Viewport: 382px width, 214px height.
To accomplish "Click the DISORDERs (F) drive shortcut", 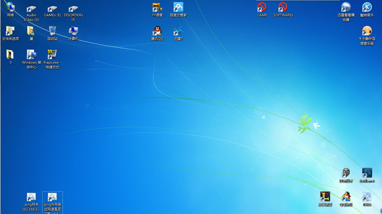I will coord(73,9).
